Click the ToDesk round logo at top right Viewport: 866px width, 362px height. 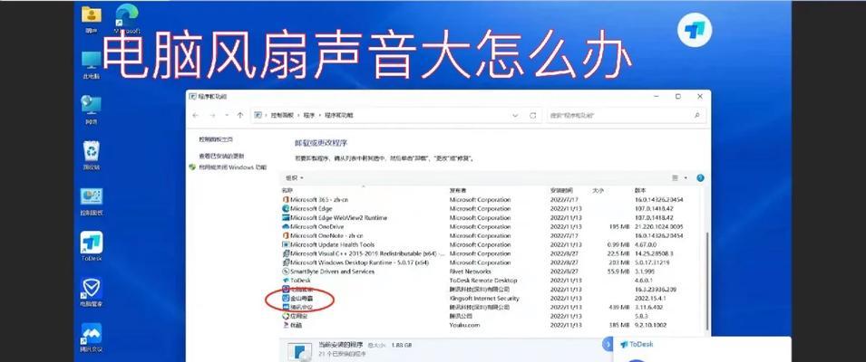click(x=695, y=29)
